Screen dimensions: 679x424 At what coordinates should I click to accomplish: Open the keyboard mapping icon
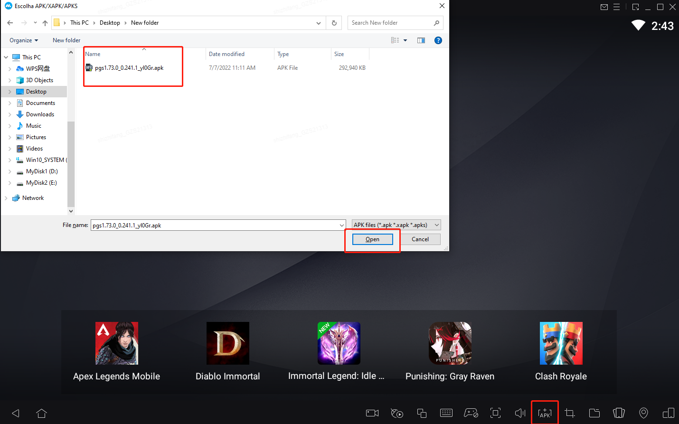(446, 413)
